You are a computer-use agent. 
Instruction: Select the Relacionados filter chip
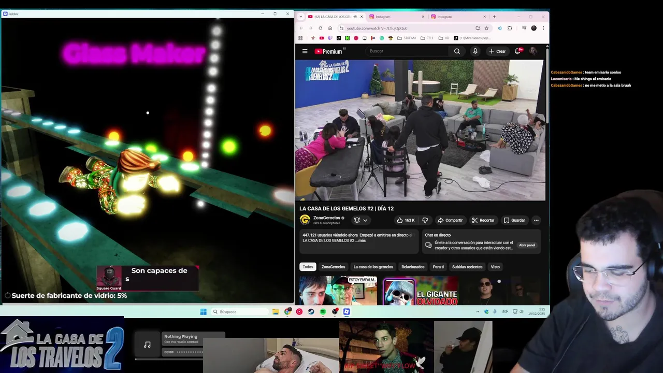pyautogui.click(x=413, y=267)
